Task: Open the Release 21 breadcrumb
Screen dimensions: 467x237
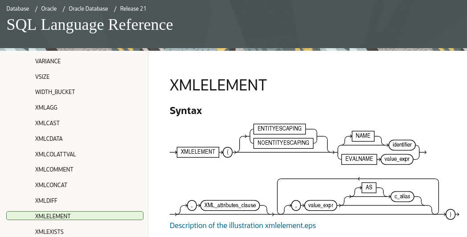Action: (x=133, y=8)
